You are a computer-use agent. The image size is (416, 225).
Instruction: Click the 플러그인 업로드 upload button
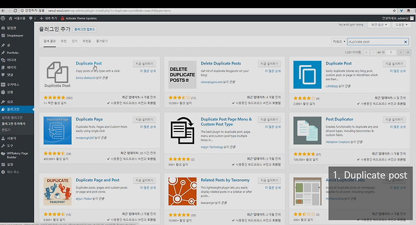[x=84, y=29]
